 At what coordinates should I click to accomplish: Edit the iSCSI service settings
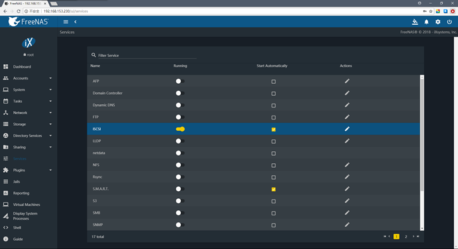point(347,129)
